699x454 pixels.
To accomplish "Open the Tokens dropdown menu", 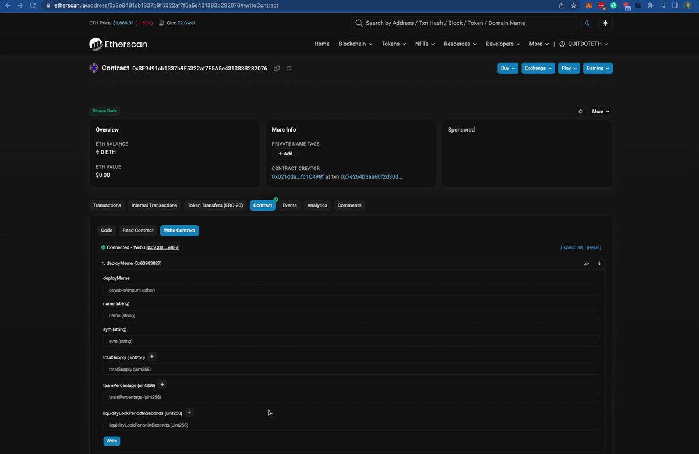I will click(x=394, y=44).
